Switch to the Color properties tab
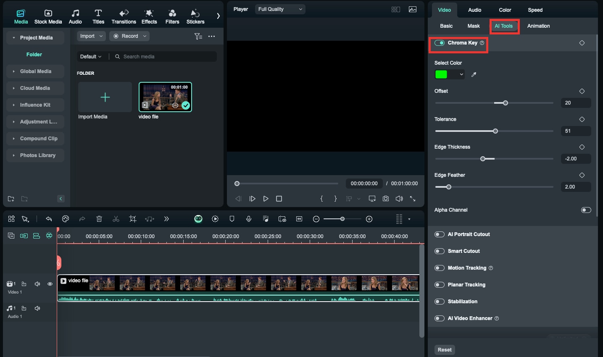The width and height of the screenshot is (603, 357). (x=505, y=10)
